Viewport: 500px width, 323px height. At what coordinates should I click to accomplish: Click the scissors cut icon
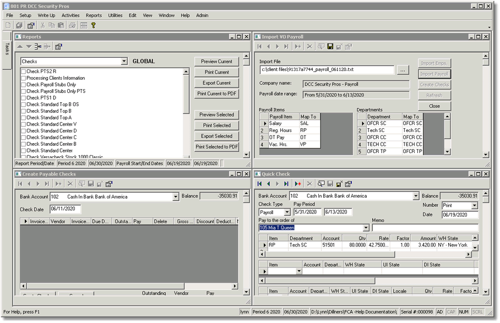tap(43, 25)
